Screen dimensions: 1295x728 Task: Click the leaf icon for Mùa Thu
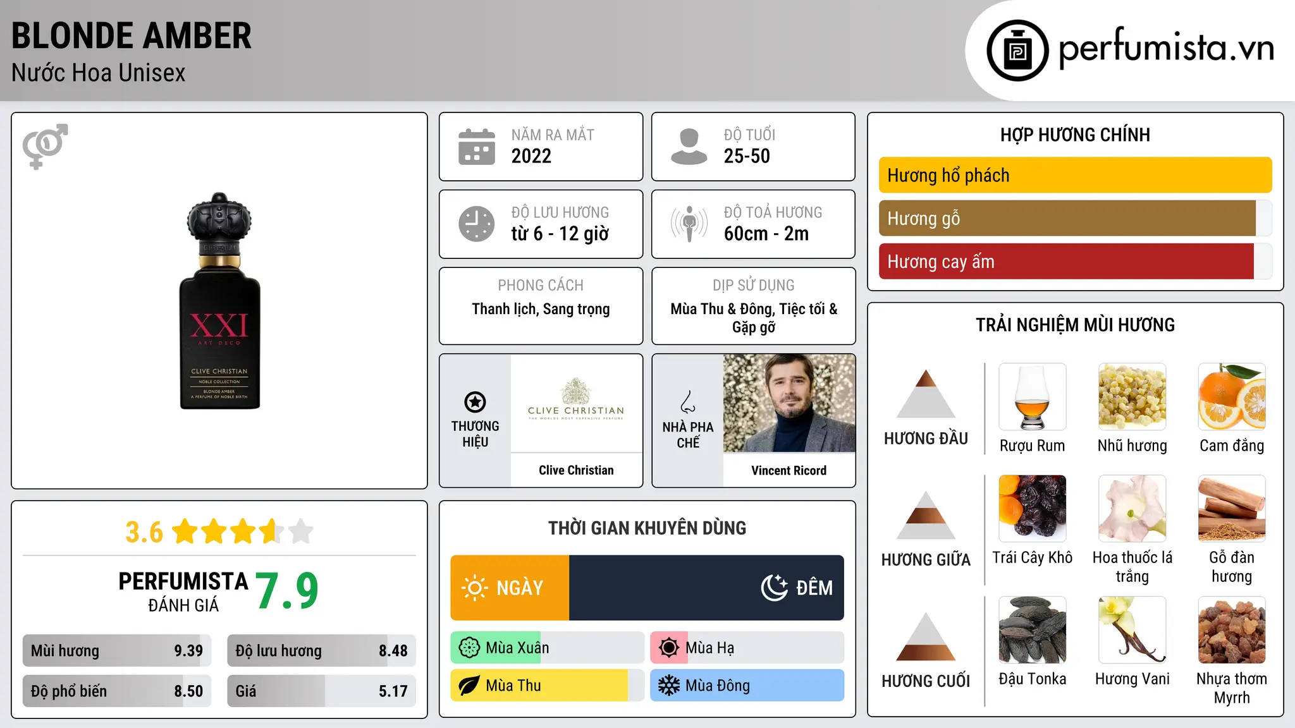coord(469,686)
